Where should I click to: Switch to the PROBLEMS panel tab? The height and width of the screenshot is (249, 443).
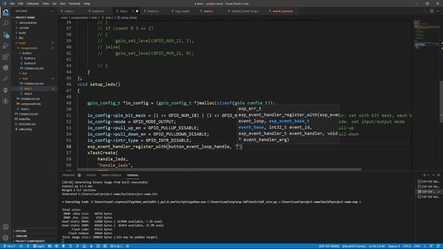point(69,175)
